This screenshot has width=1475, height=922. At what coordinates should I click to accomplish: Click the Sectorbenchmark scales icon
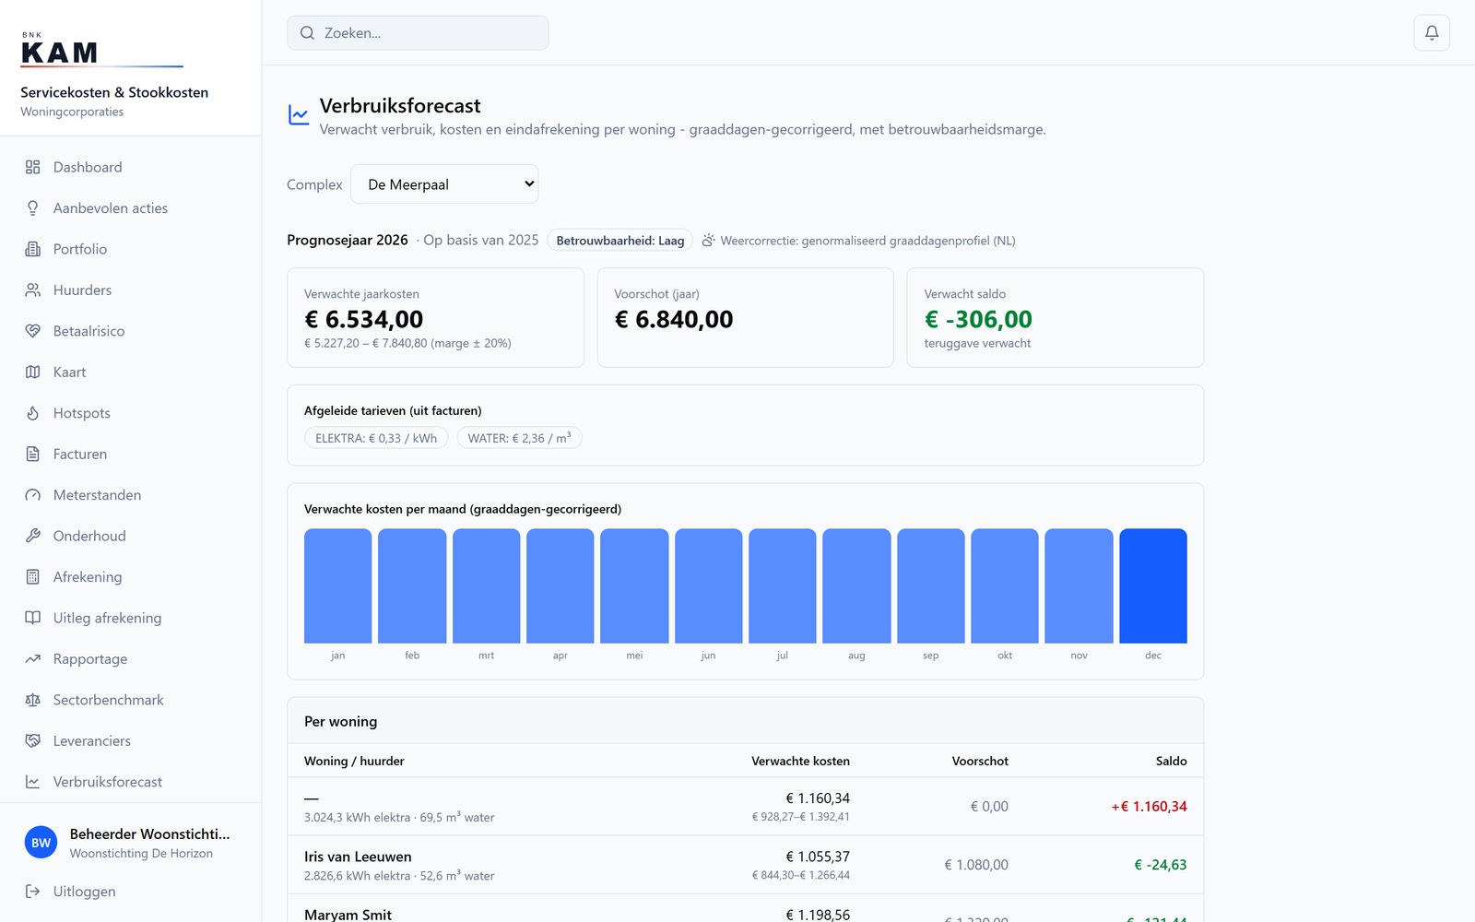click(x=33, y=700)
